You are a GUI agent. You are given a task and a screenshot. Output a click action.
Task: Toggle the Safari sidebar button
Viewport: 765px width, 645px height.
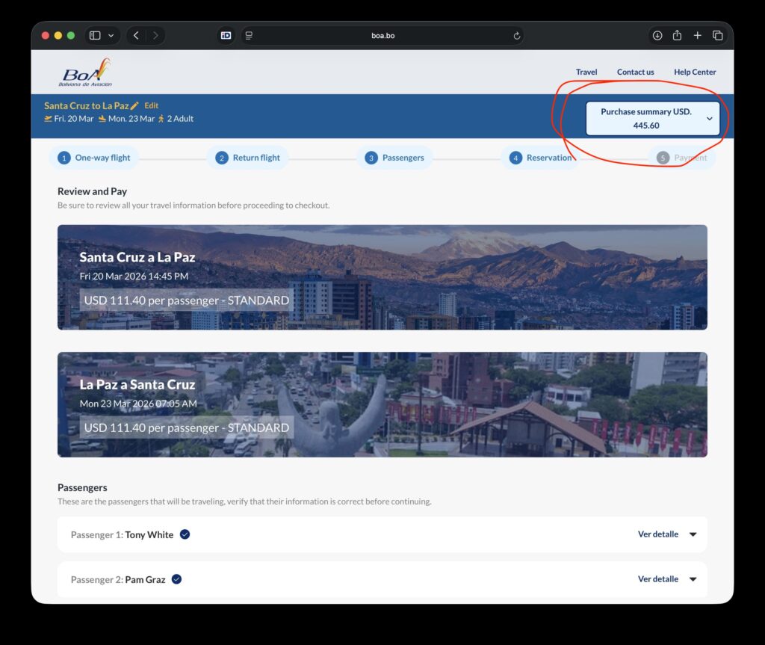click(x=95, y=35)
